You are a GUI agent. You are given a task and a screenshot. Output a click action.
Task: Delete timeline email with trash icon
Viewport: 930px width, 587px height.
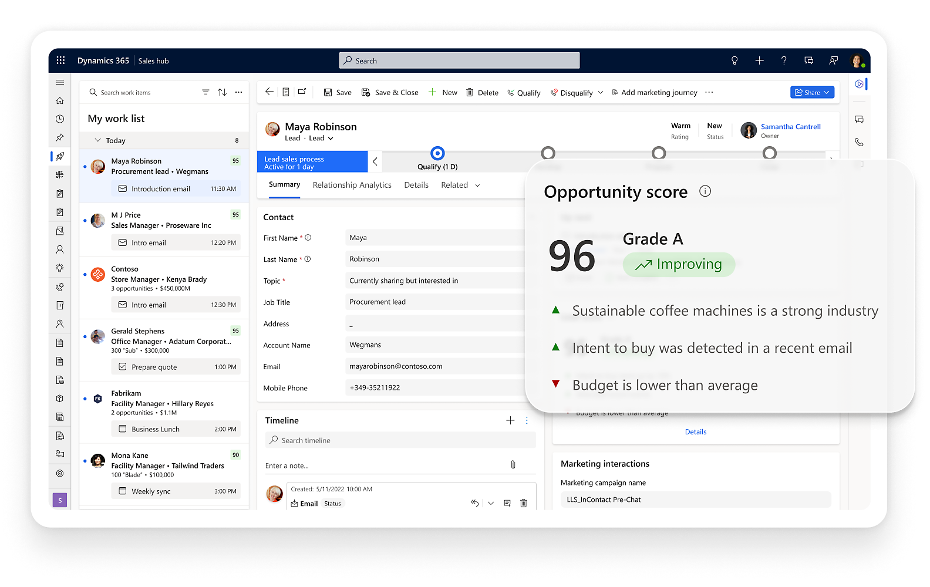[524, 503]
